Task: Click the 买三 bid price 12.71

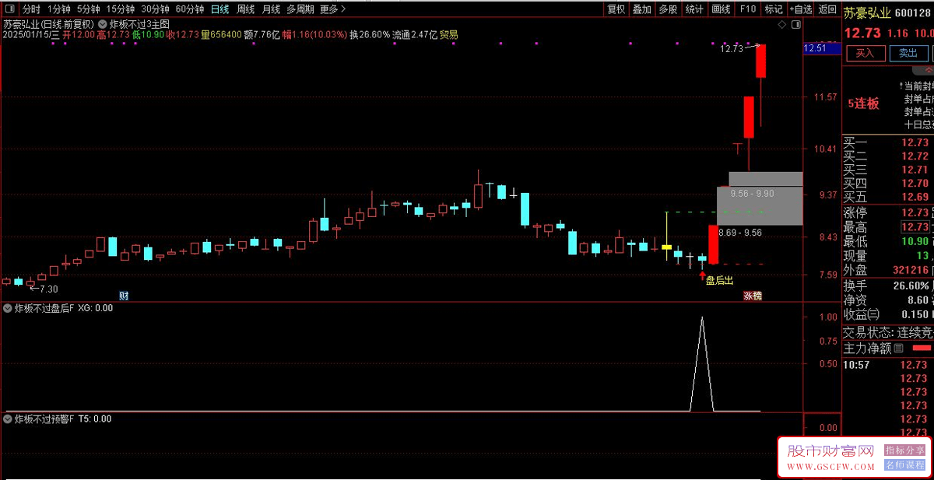Action: click(x=915, y=170)
